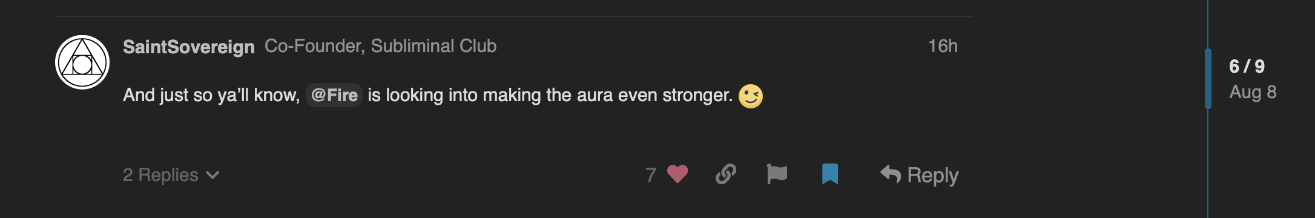This screenshot has height=218, width=1315.
Task: Like the post with the heart icon
Action: (x=677, y=174)
